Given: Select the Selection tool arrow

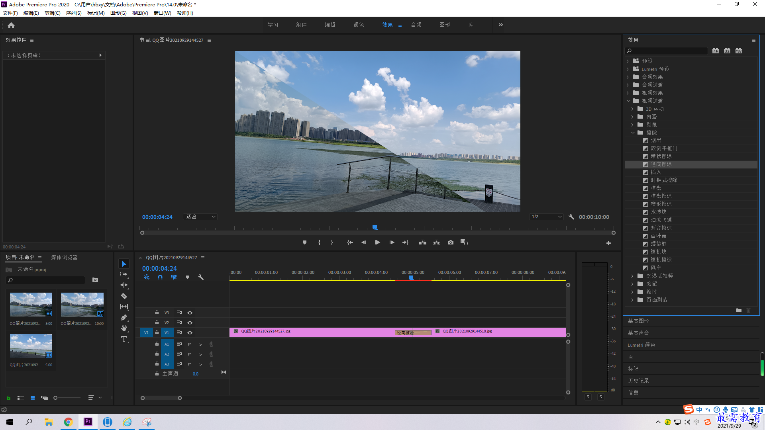Looking at the screenshot, I should point(124,264).
